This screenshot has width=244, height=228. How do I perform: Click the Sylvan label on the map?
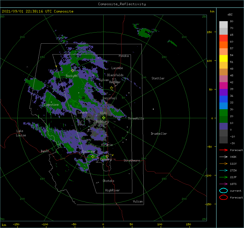tap(104, 80)
